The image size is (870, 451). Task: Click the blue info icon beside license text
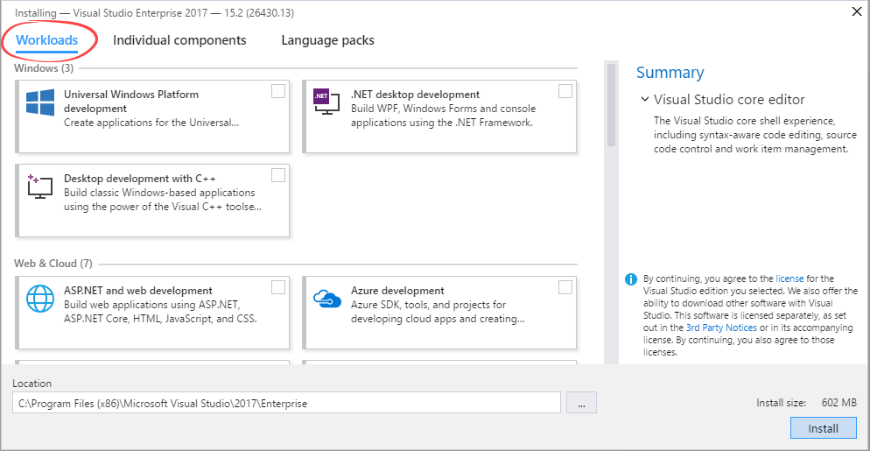tap(631, 278)
